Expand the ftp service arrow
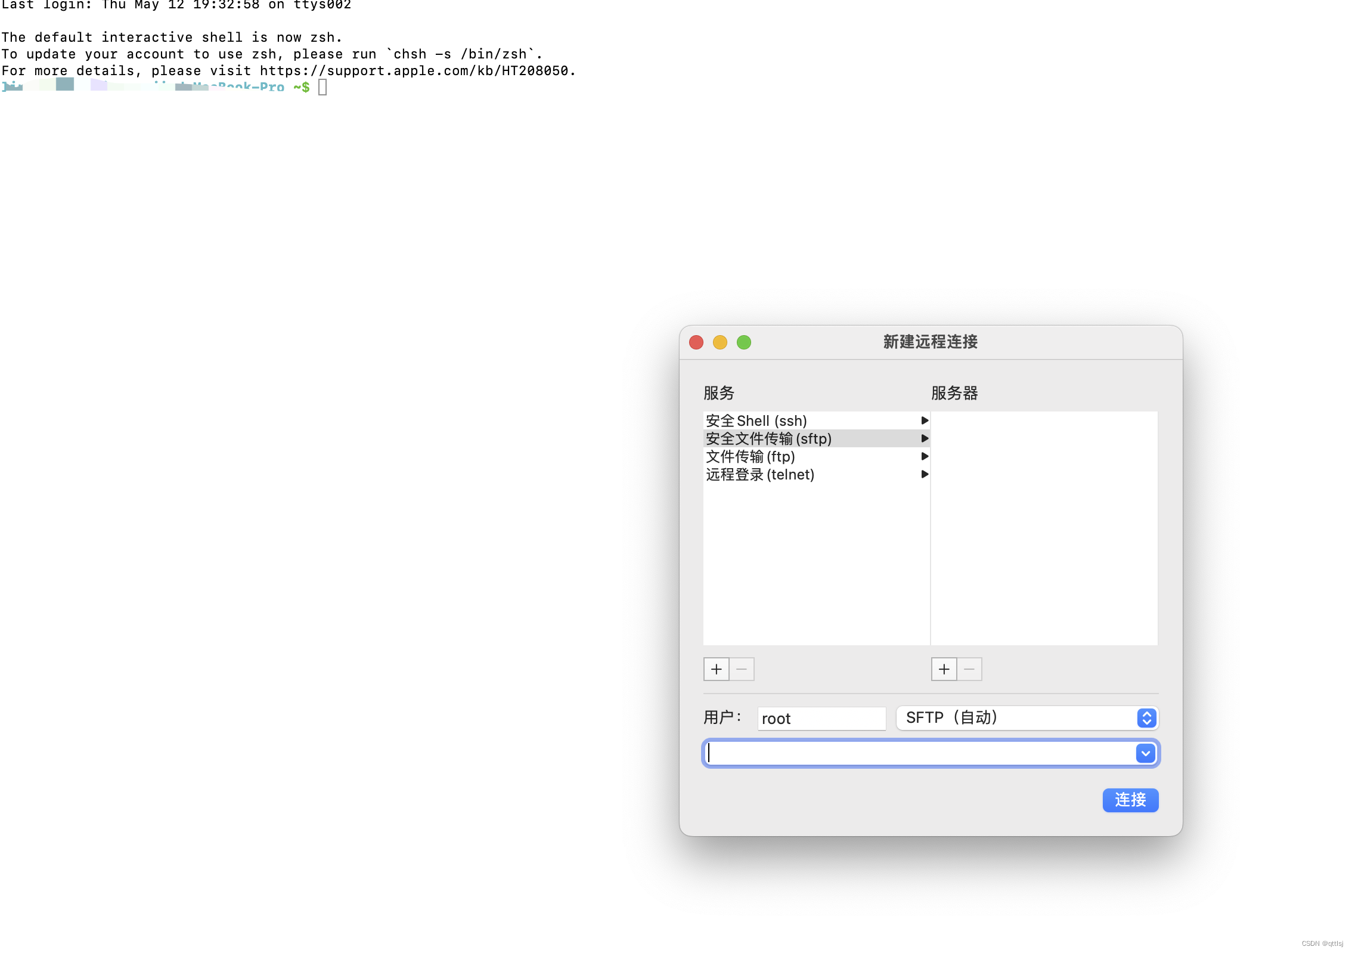 click(x=925, y=456)
